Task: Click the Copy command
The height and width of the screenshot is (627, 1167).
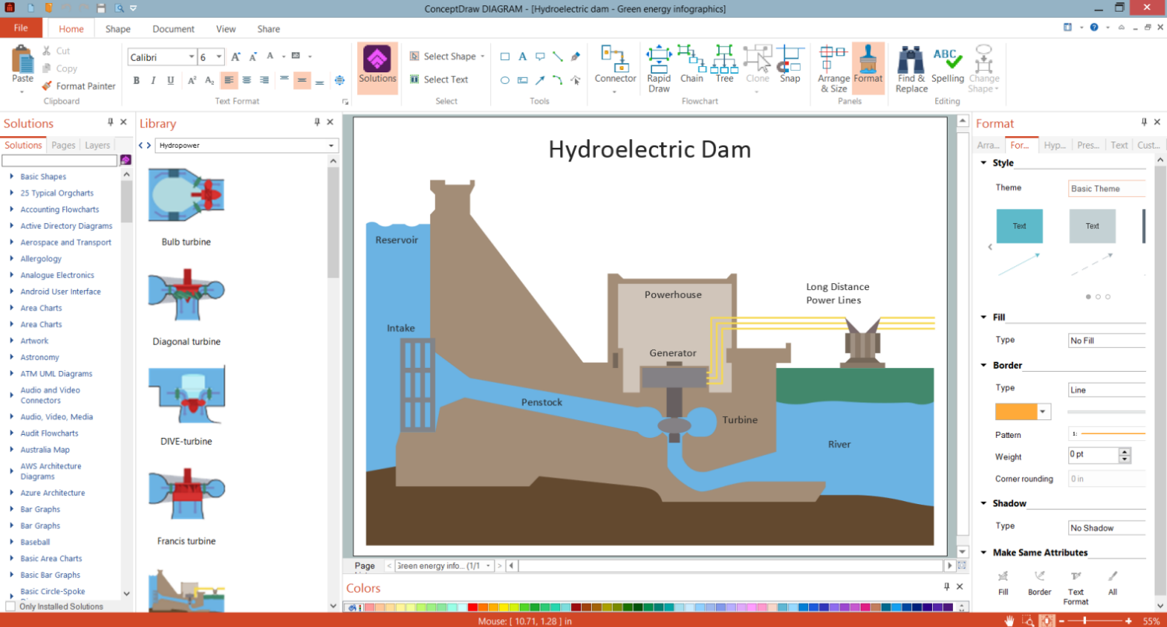Action: point(59,68)
